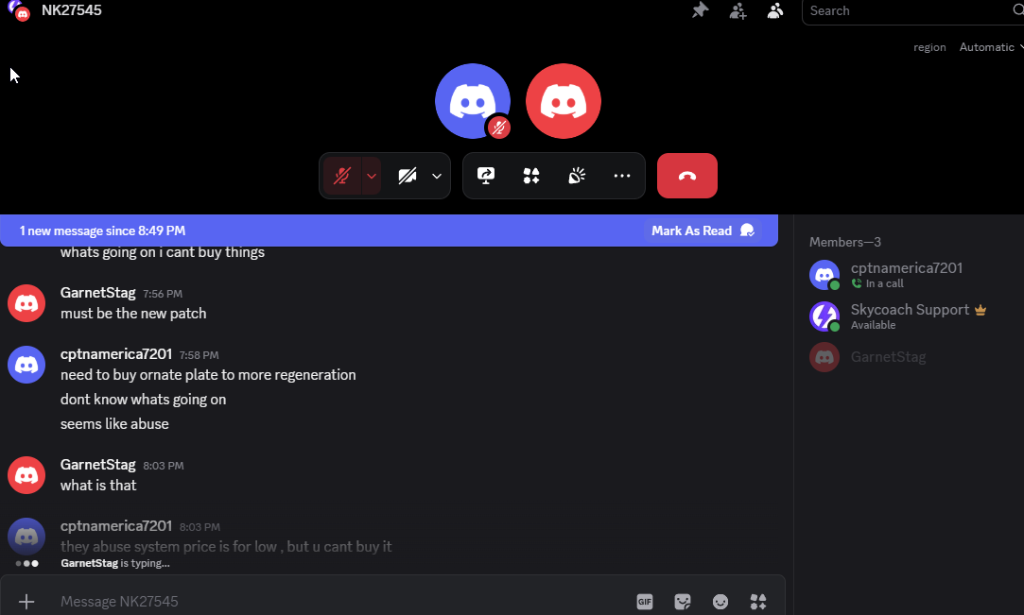Jump to the 1 new message banner
The image size is (1024, 615).
(102, 231)
